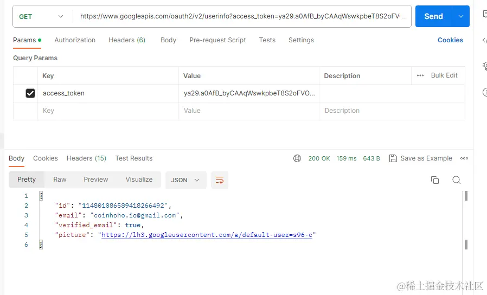
Task: Open the request Settings tab
Action: 301,40
